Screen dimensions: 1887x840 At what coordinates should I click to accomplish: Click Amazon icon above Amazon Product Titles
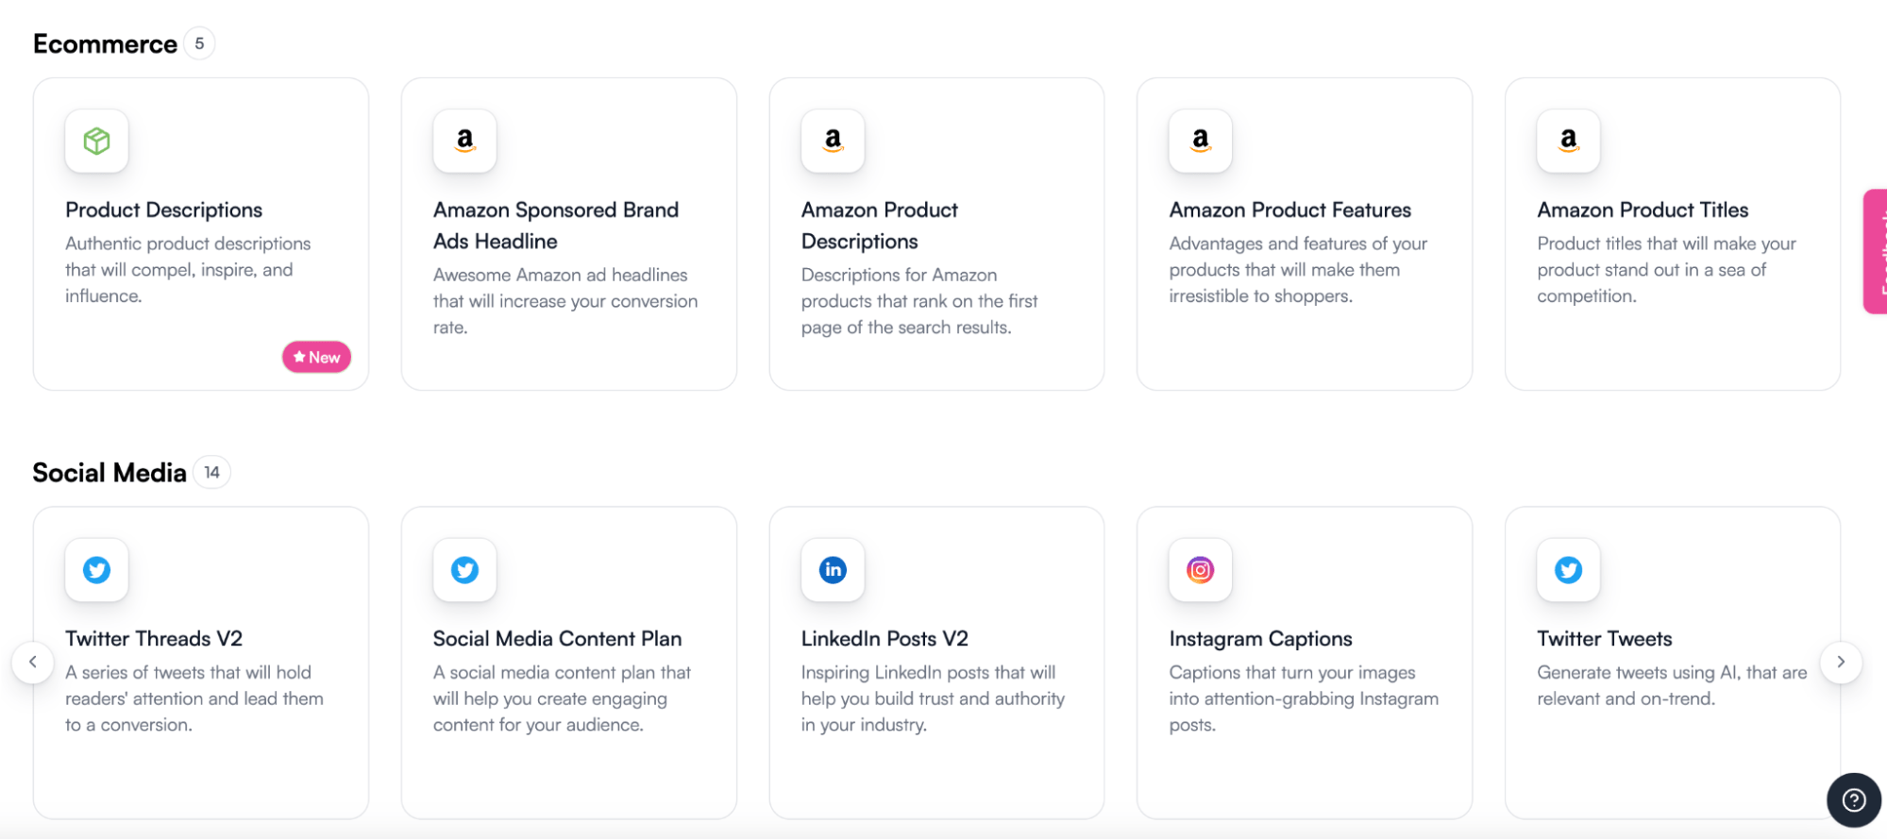(1568, 142)
